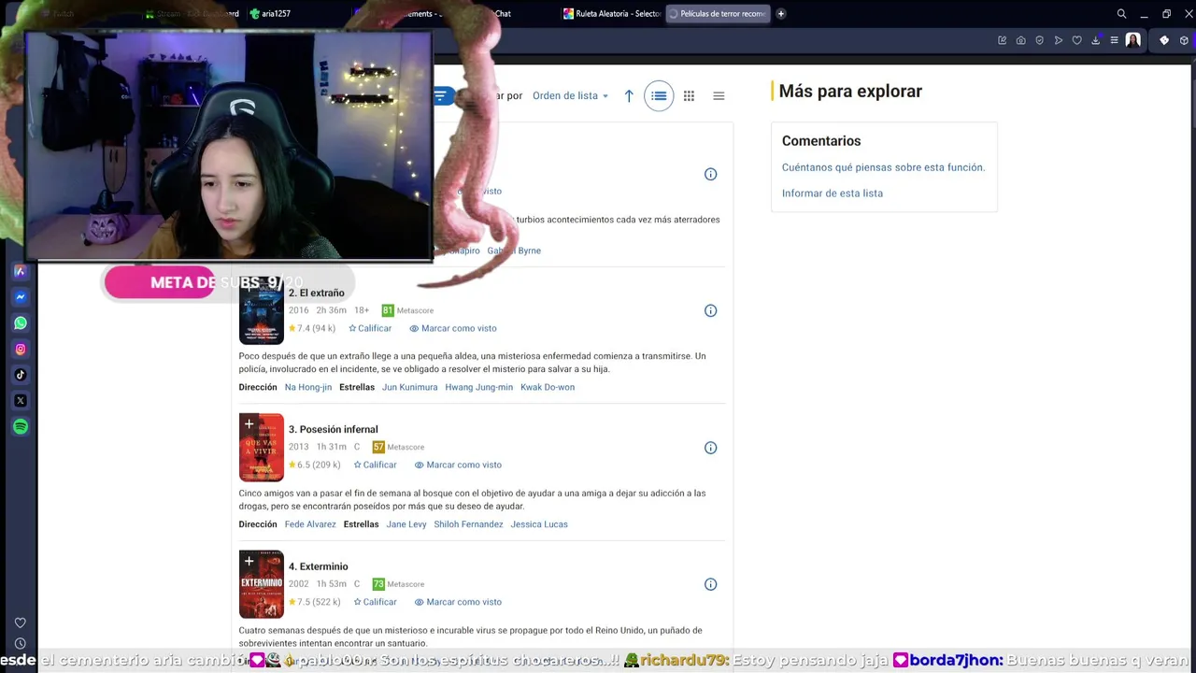Open the '3. Posesión infernal' title
1196x673 pixels.
click(333, 430)
